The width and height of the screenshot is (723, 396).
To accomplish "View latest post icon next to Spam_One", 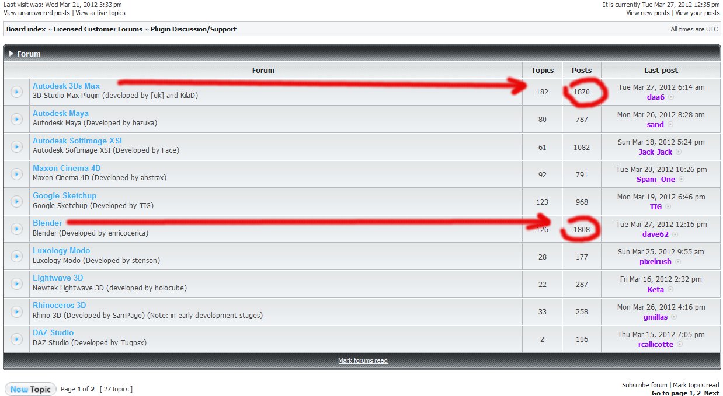I will coord(682,180).
